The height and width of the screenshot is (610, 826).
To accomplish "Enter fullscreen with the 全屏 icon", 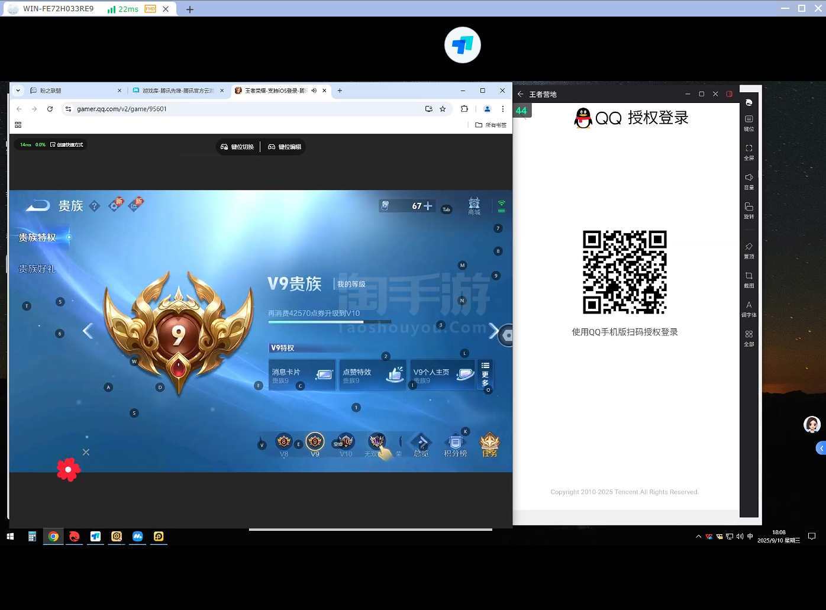I will coord(748,151).
